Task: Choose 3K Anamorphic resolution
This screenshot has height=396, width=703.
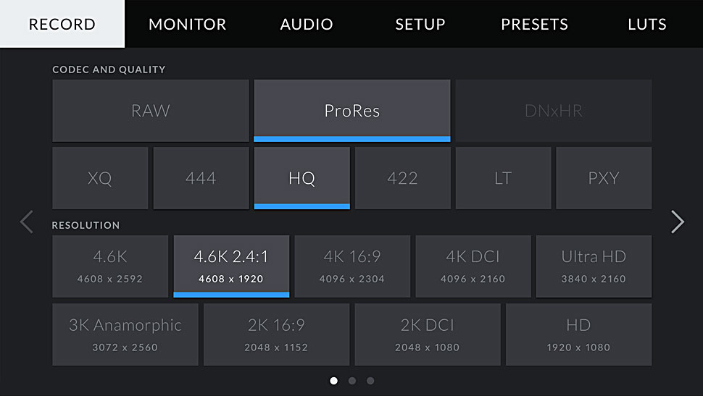Action: pyautogui.click(x=125, y=334)
